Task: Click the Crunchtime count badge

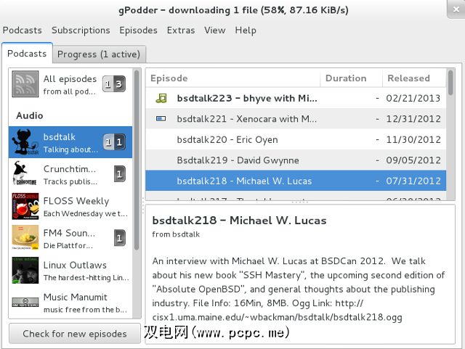Action: (x=119, y=174)
